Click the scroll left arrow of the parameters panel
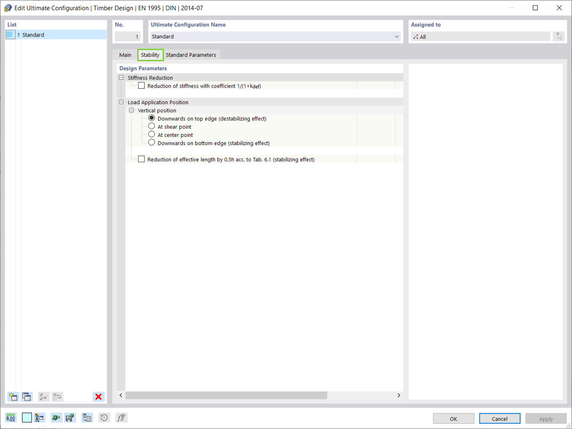 coord(121,395)
